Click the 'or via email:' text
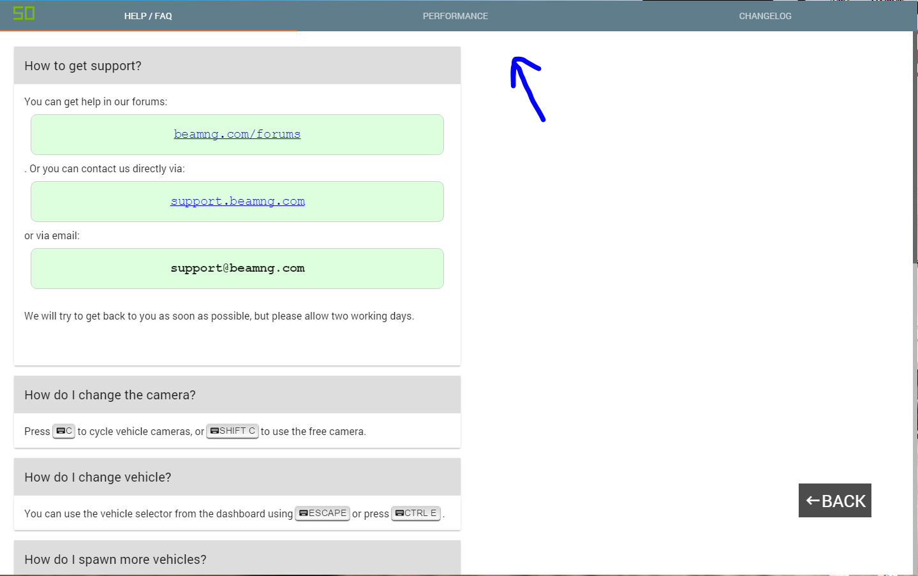This screenshot has height=576, width=918. (x=52, y=235)
